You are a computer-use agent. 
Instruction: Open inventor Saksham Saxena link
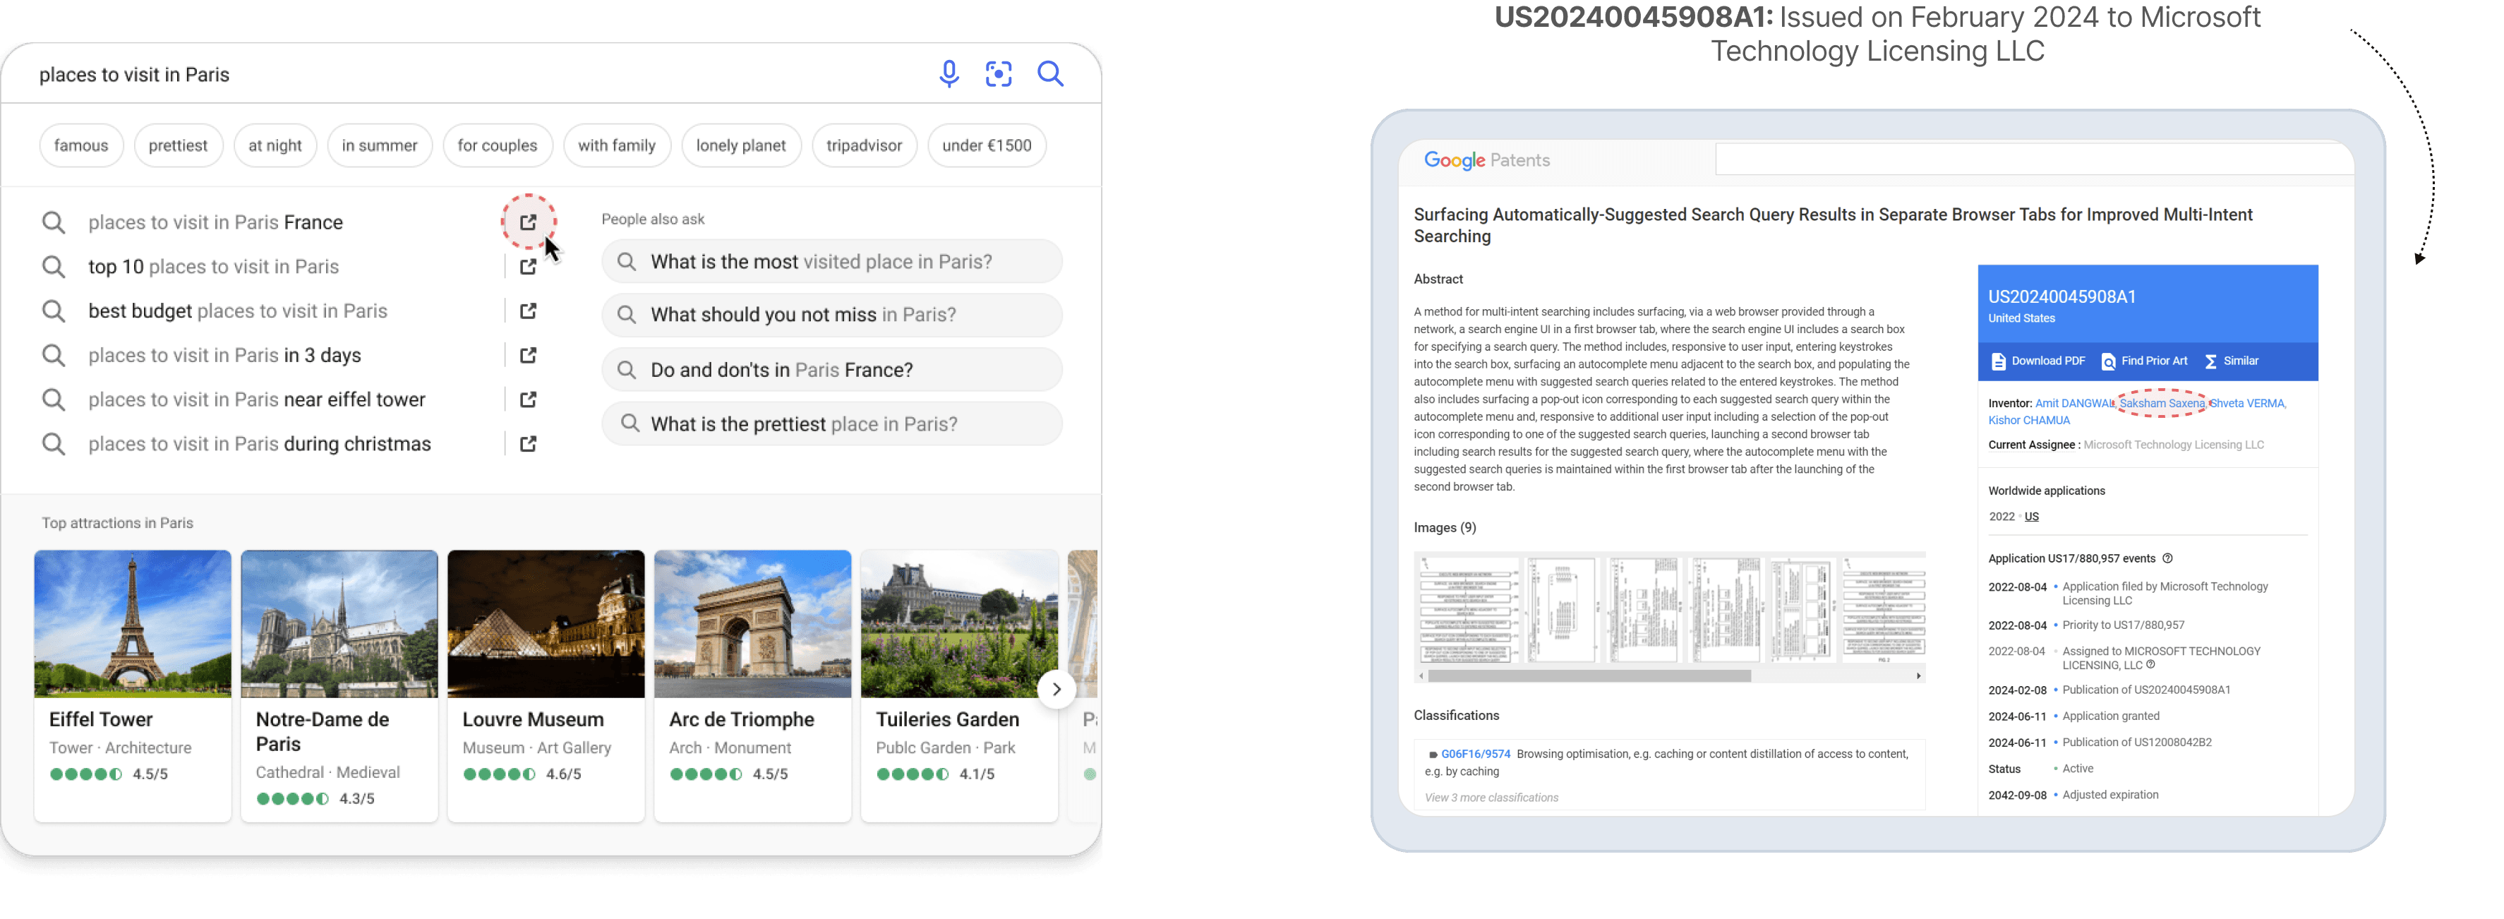pos(2161,404)
